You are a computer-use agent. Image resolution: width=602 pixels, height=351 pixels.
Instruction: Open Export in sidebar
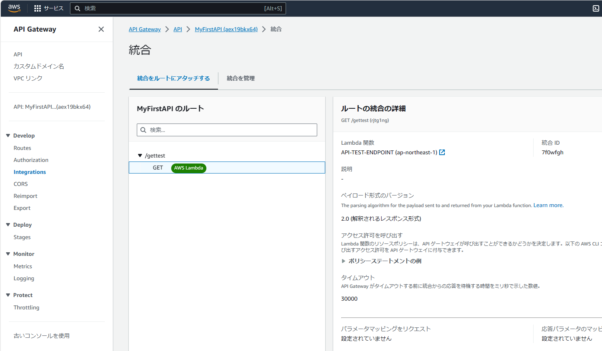pos(22,208)
